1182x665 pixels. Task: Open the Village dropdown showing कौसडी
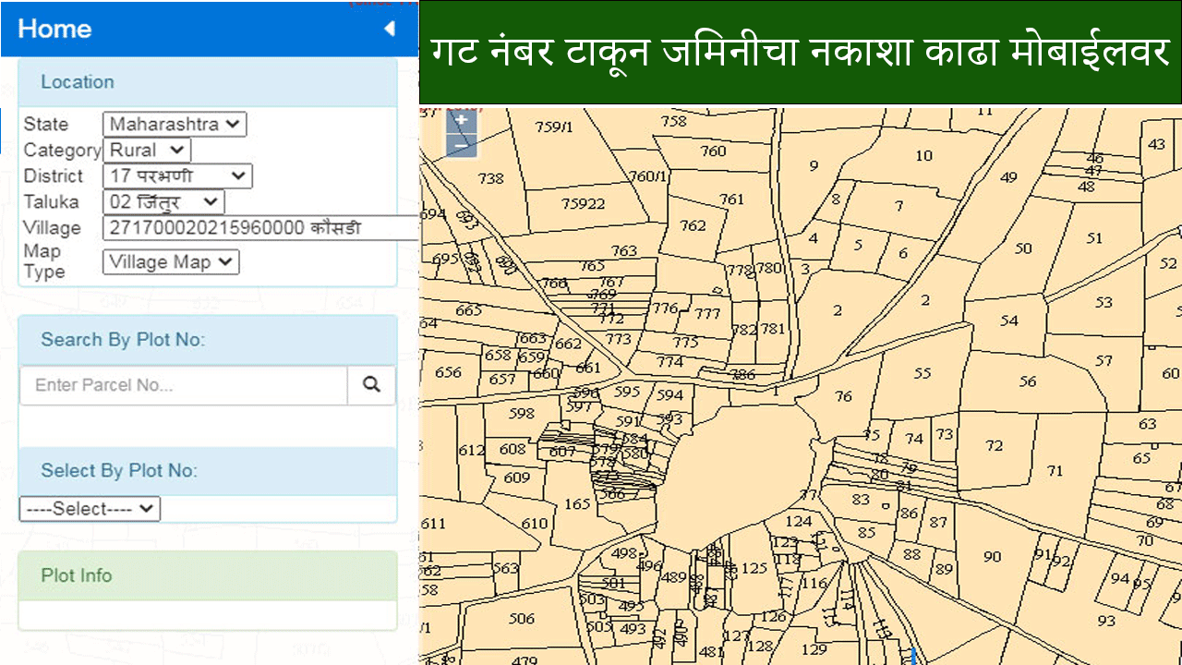(260, 227)
